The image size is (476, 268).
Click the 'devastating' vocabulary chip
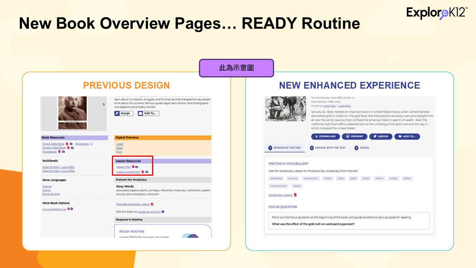276,178
